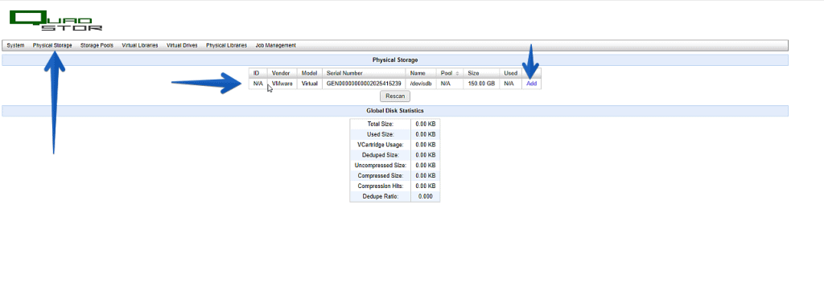The image size is (824, 303).
Task: Open the Physical Storage menu
Action: pos(52,46)
